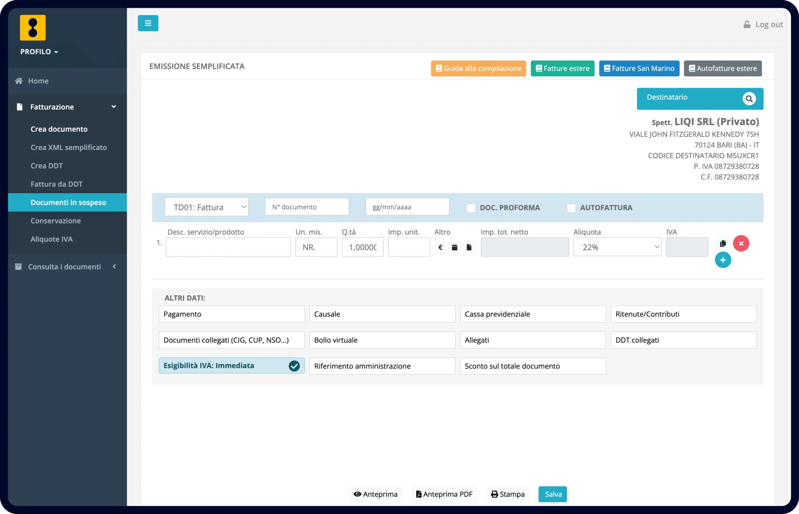The width and height of the screenshot is (799, 514).
Task: Tick the AUTOFATTURA checkbox
Action: click(x=571, y=208)
